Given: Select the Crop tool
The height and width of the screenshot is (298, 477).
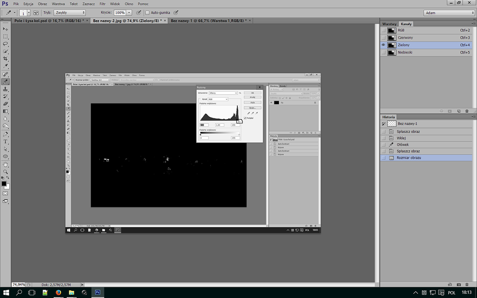Looking at the screenshot, I should 6,59.
